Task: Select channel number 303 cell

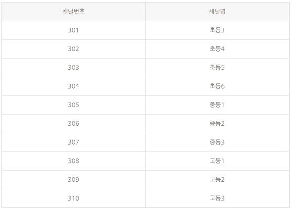Action: 74,67
